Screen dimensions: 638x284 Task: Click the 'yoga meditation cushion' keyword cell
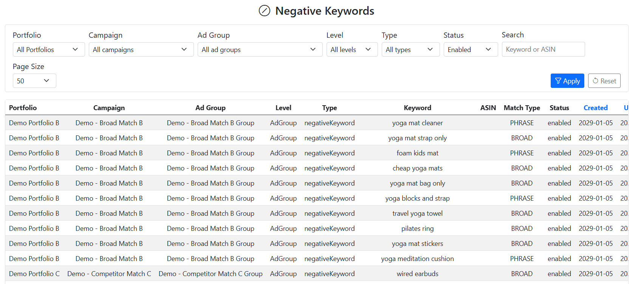417,259
